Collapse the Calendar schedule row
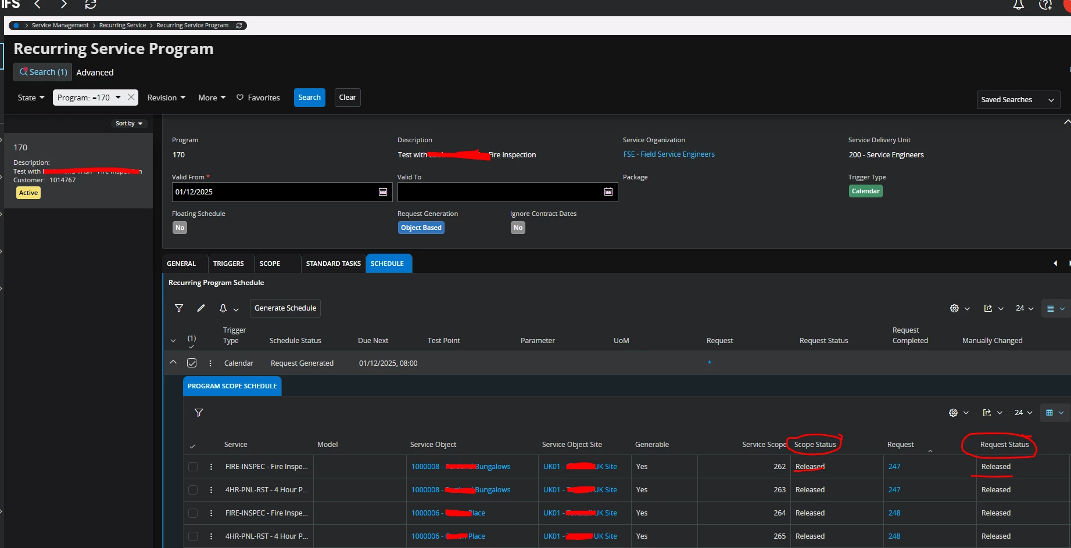This screenshot has height=548, width=1071. pyautogui.click(x=173, y=362)
